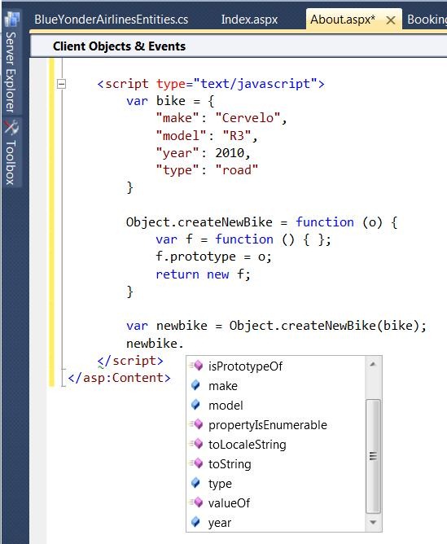Click the property icon beside model

196,405
